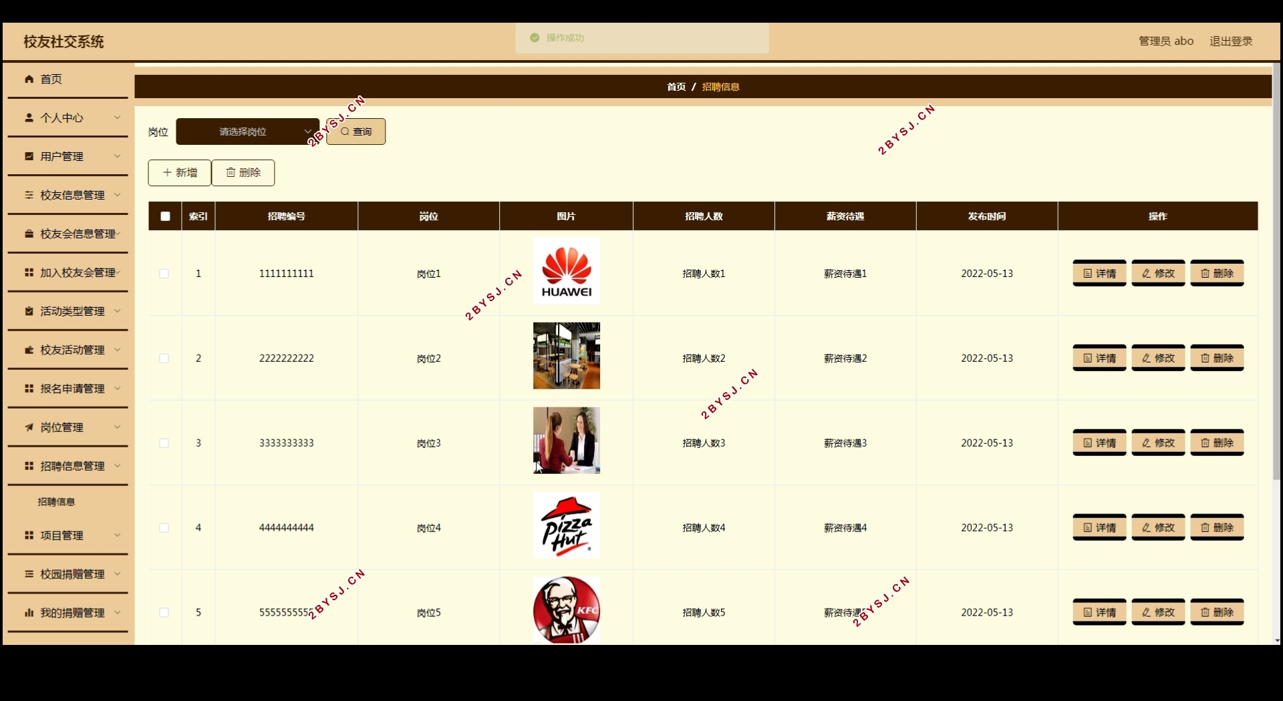Expand the 项目管理 menu chevron
The height and width of the screenshot is (701, 1283).
[117, 535]
